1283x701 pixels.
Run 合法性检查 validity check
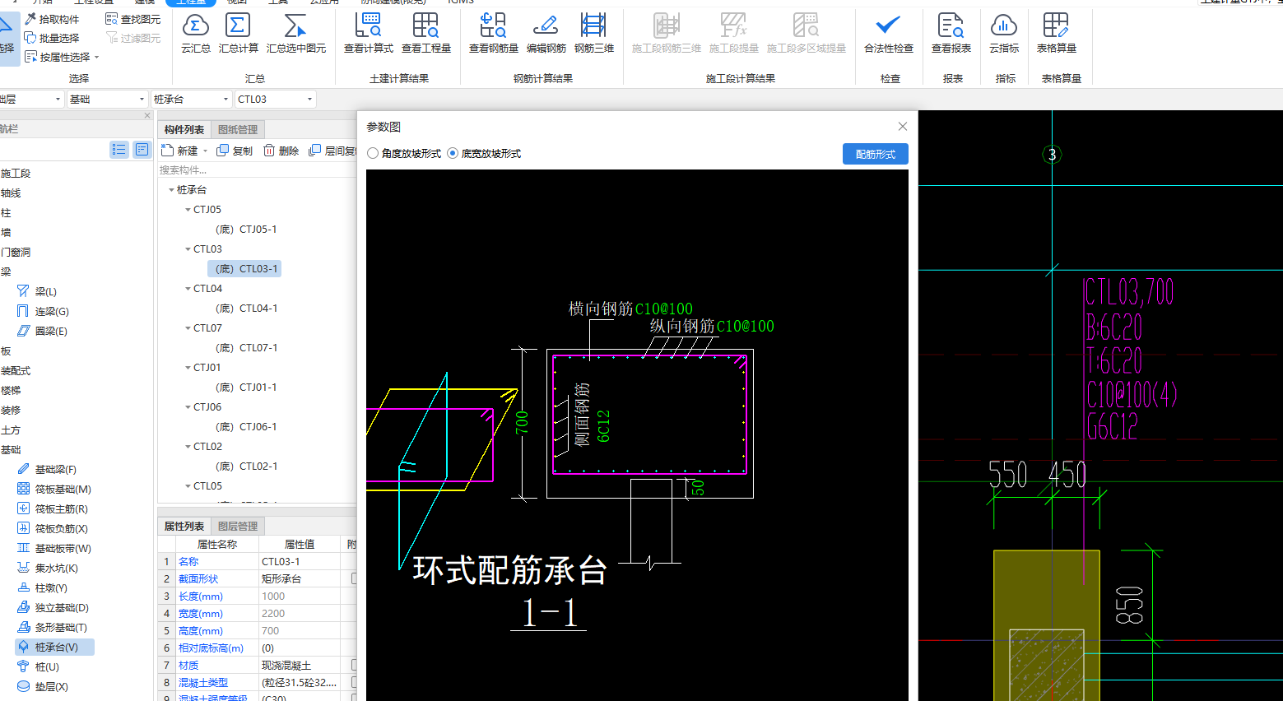click(888, 34)
